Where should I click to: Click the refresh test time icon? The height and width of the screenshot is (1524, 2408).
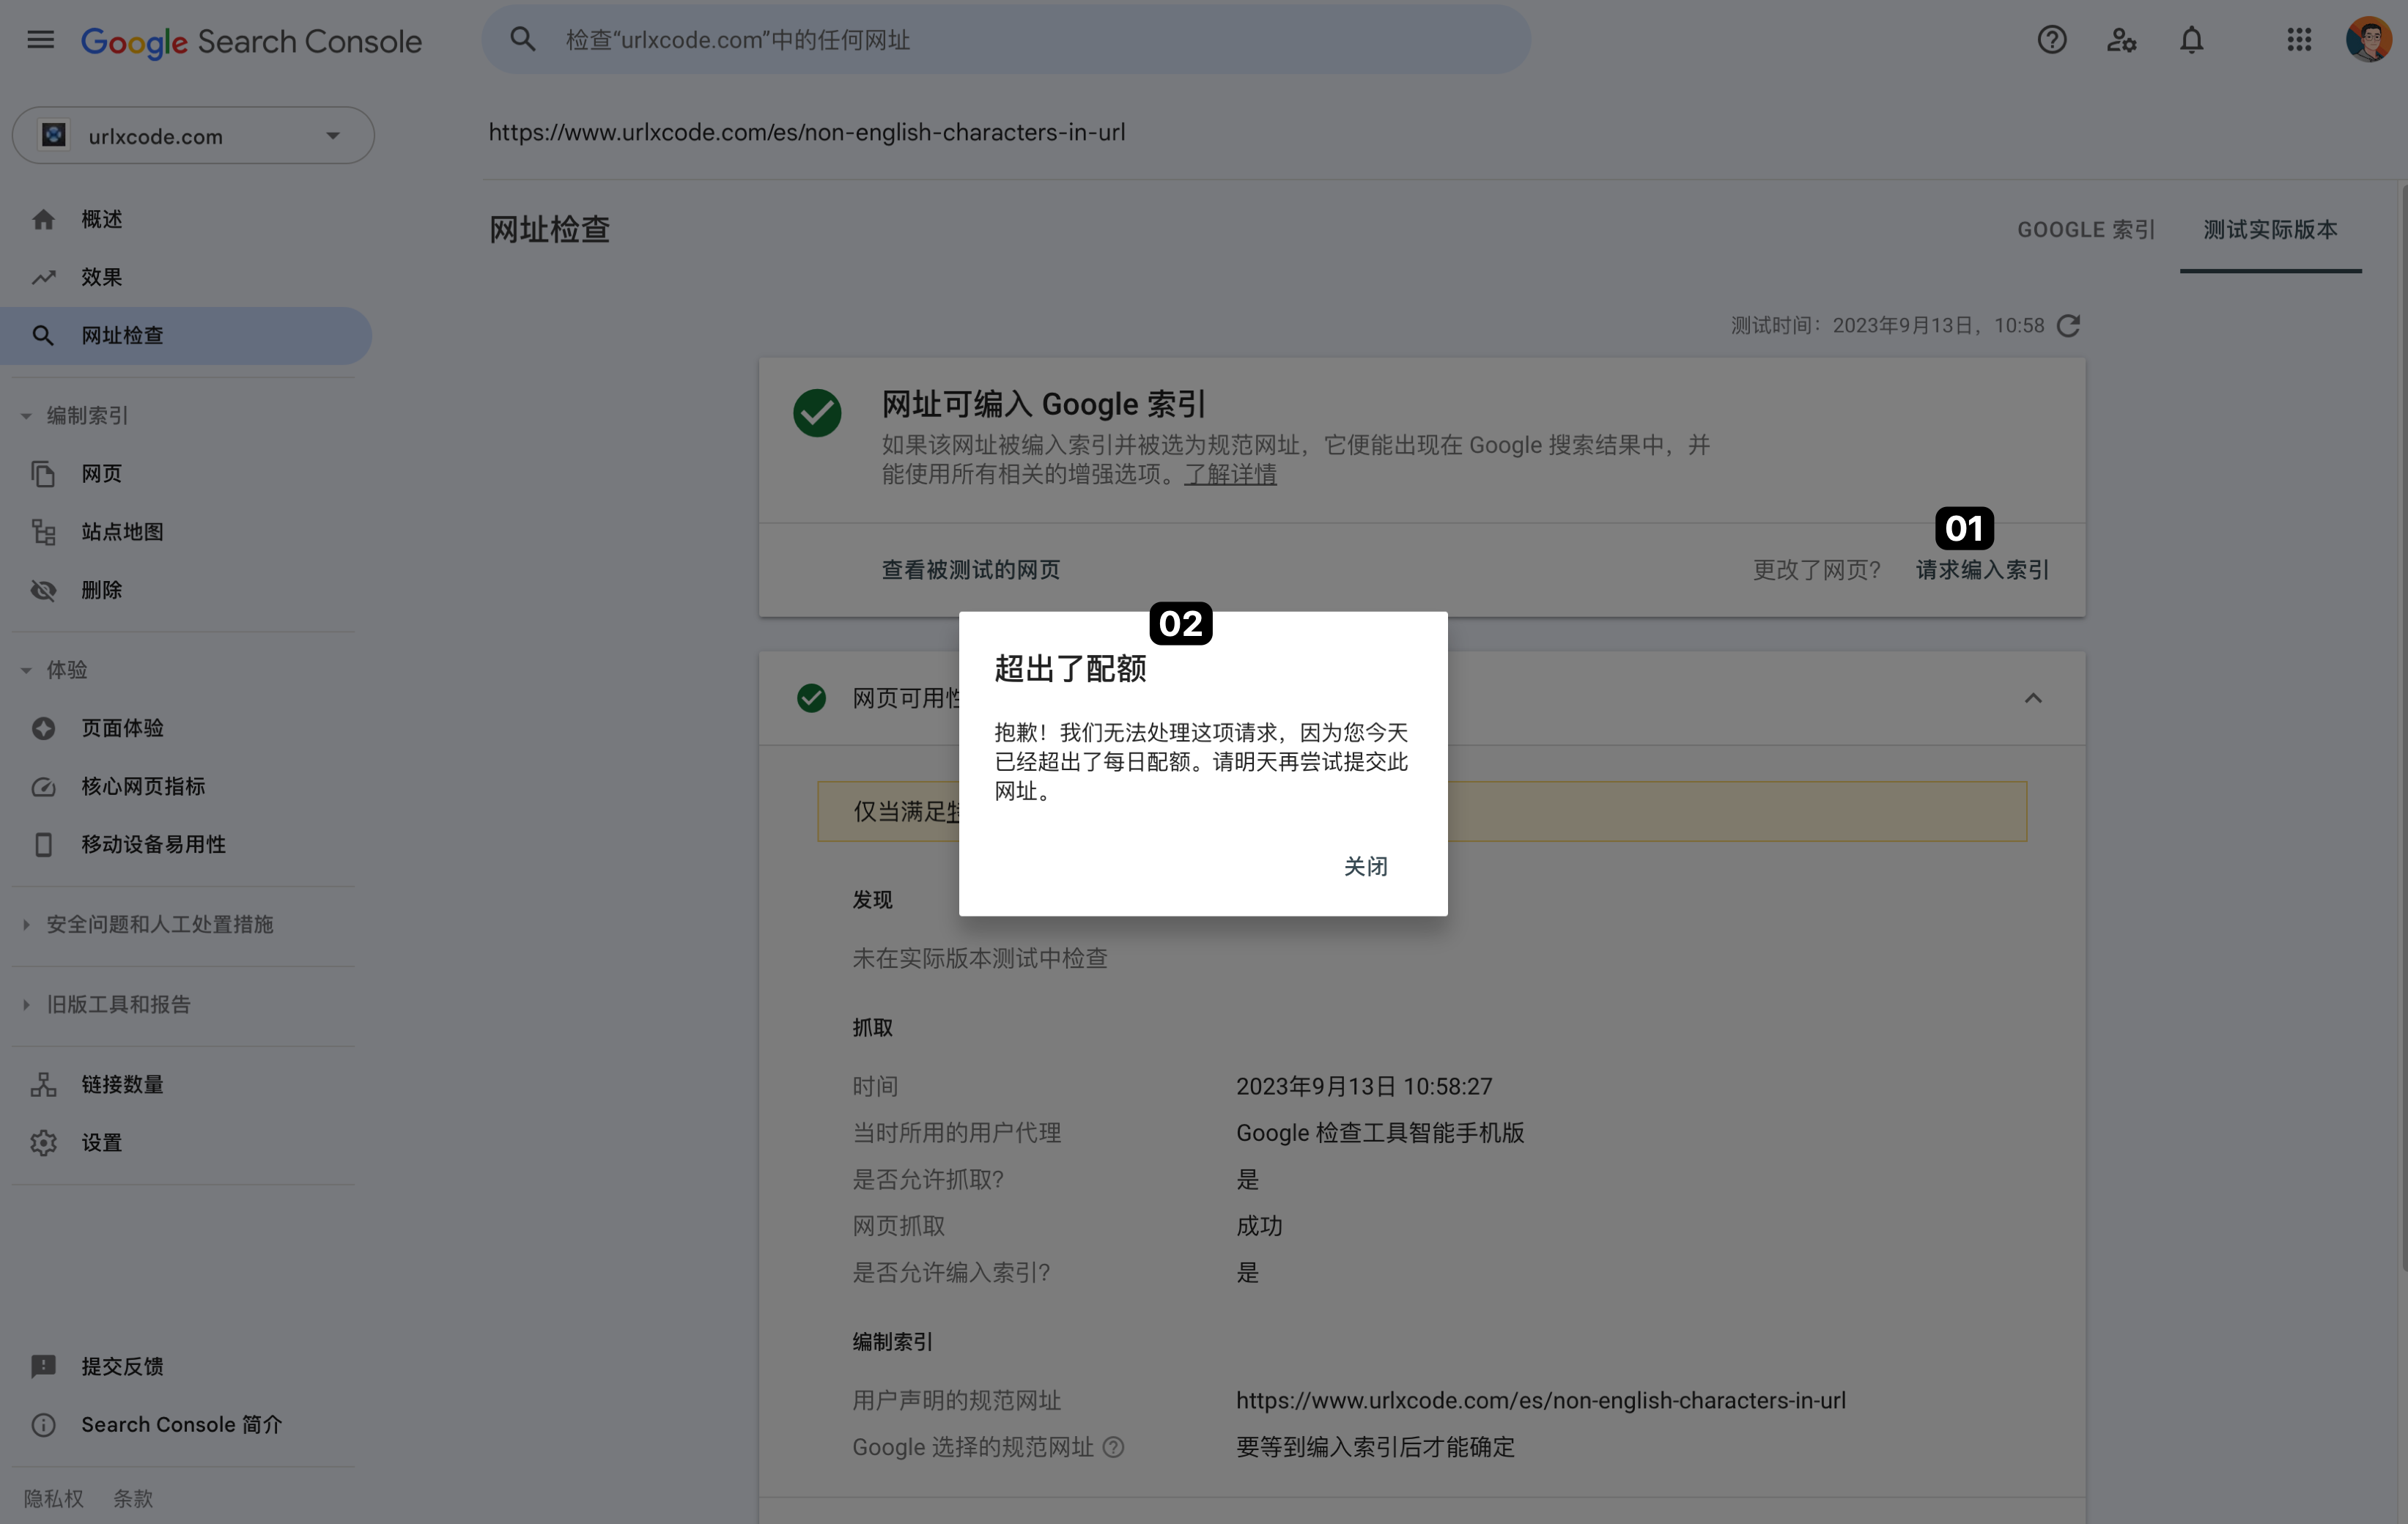point(2069,326)
